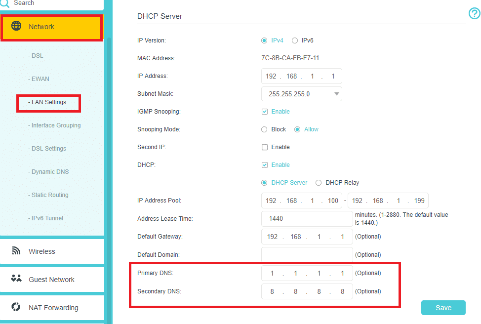The image size is (481, 324).
Task: Click the IP Address Pool end field
Action: pos(388,201)
